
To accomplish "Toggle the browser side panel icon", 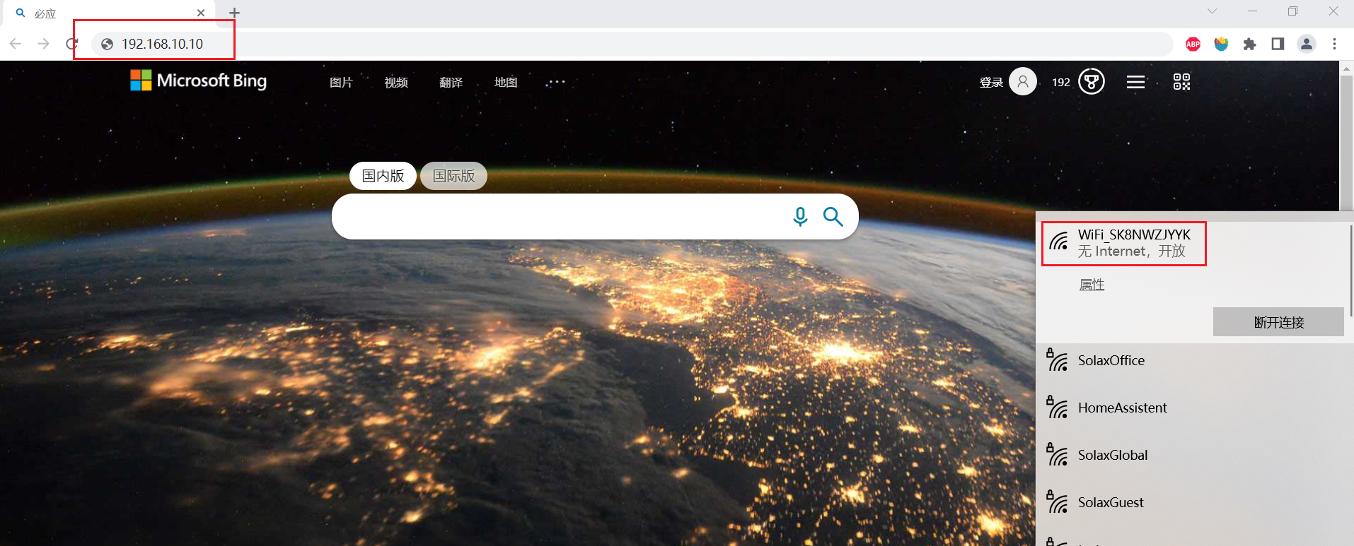I will [x=1278, y=44].
